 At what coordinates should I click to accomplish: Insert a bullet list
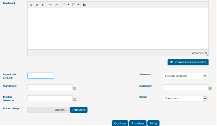tap(64, 5)
